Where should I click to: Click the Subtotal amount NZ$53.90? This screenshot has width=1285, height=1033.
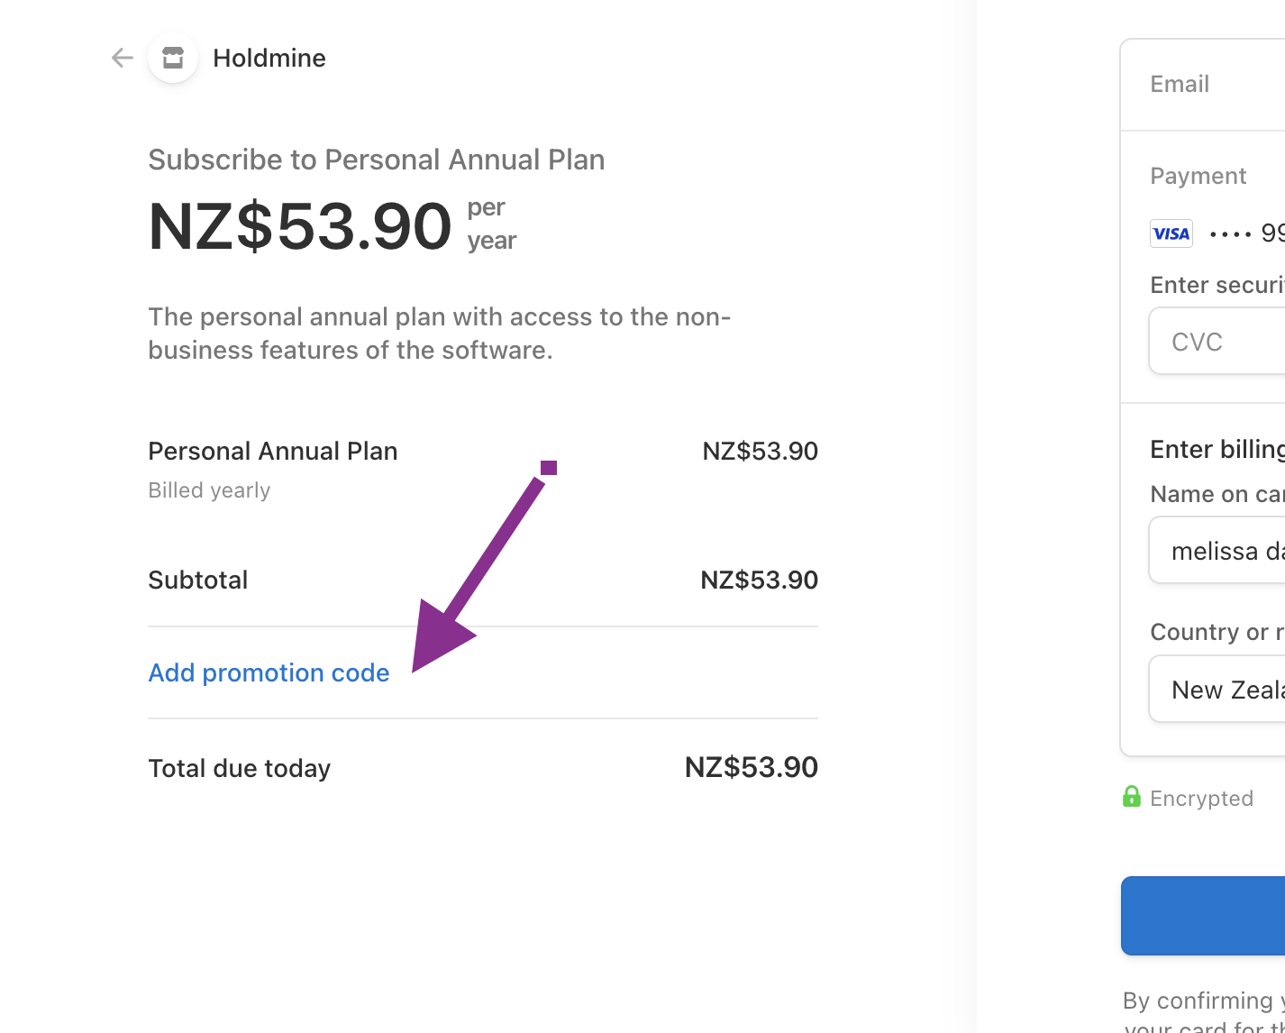coord(759,580)
